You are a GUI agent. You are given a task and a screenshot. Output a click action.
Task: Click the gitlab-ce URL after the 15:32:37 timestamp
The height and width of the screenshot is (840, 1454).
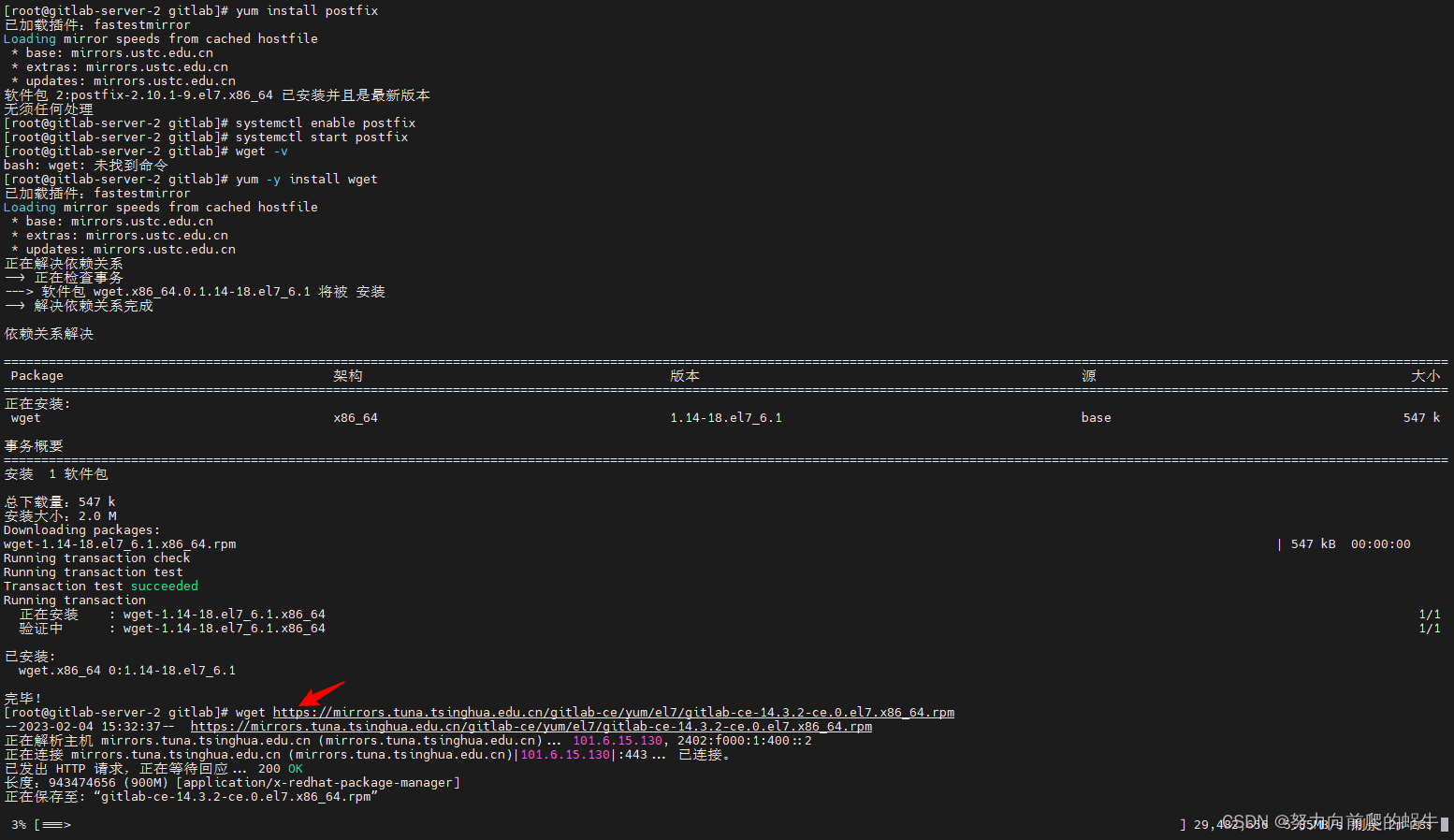pos(531,727)
